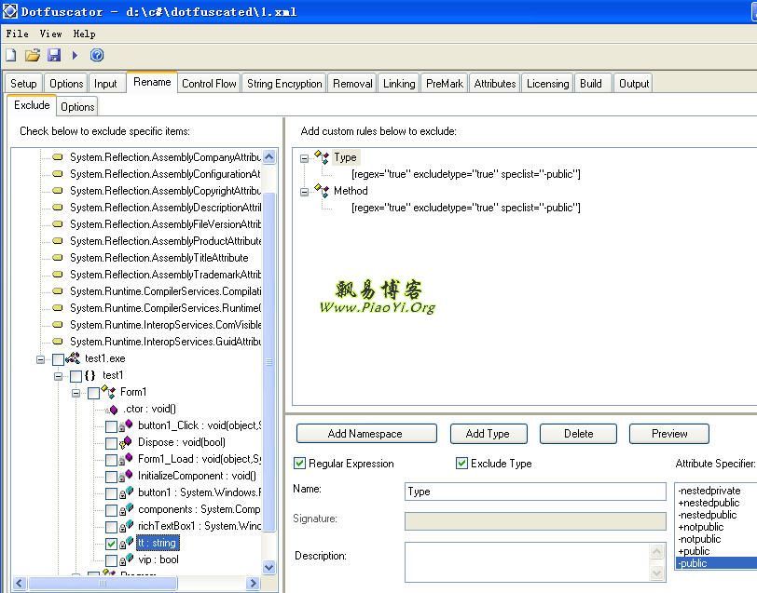
Task: Click the Add Type button
Action: 489,434
